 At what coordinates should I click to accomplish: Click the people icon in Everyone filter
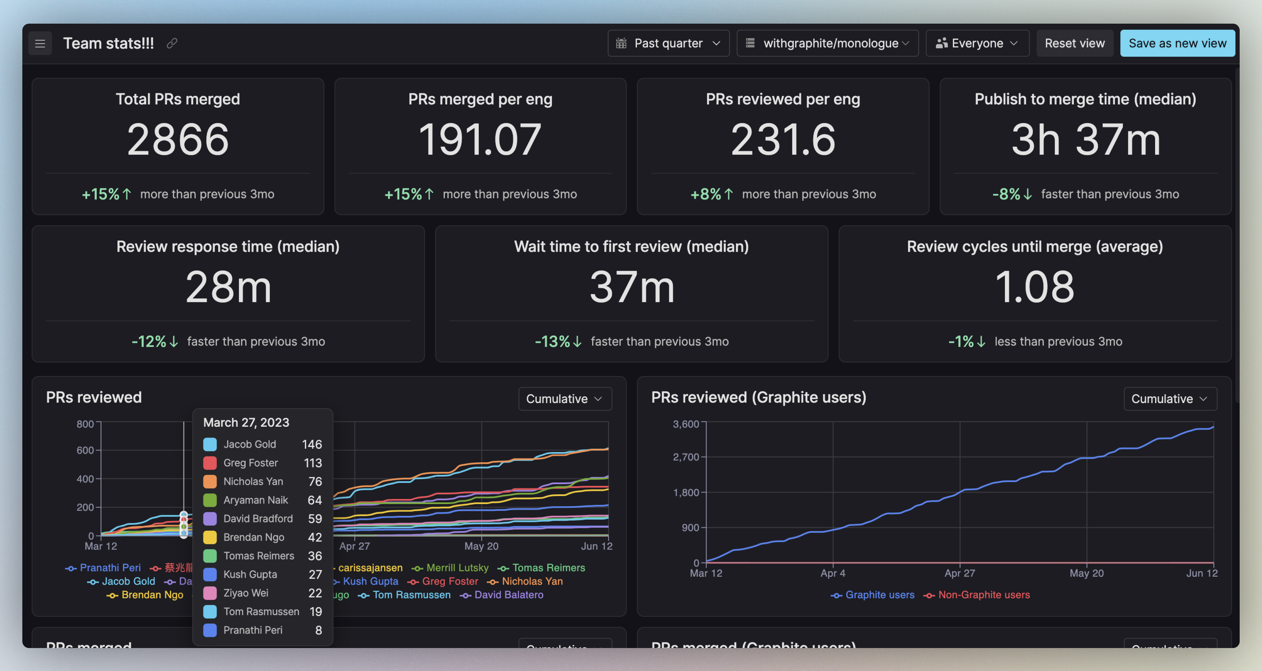point(942,44)
